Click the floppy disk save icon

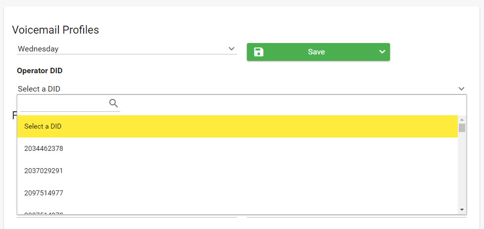259,52
